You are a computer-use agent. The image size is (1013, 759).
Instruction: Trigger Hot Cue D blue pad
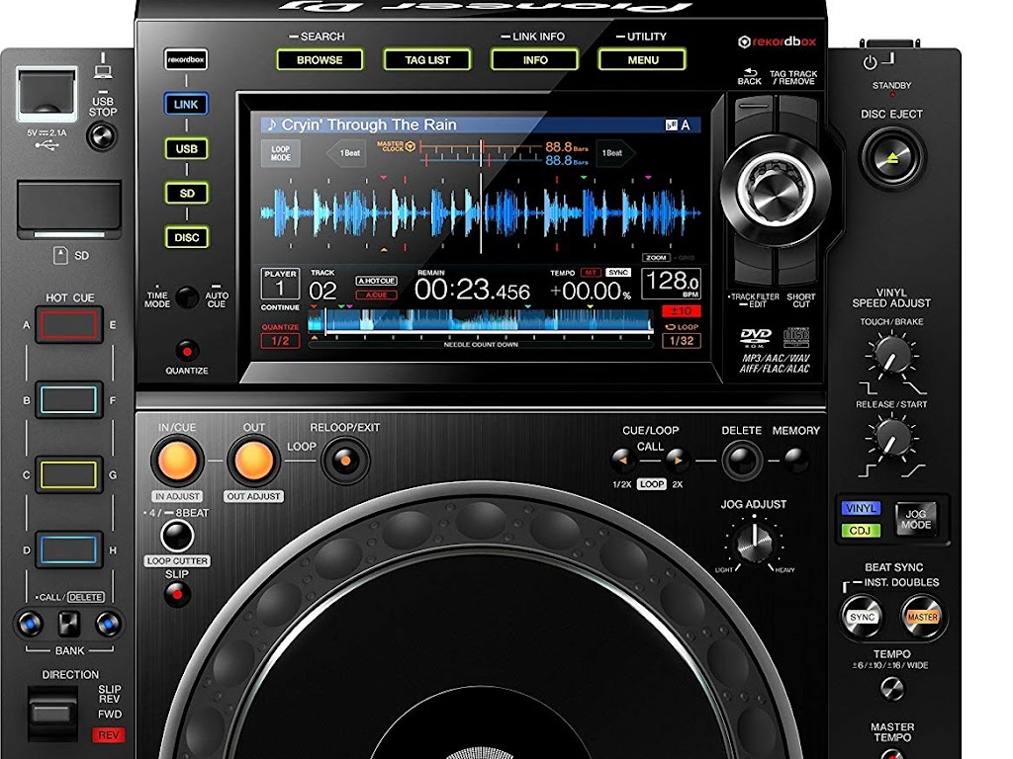point(68,549)
